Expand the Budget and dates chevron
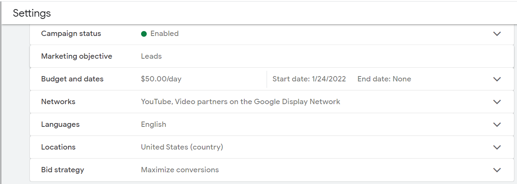Image resolution: width=517 pixels, height=184 pixels. pos(497,79)
